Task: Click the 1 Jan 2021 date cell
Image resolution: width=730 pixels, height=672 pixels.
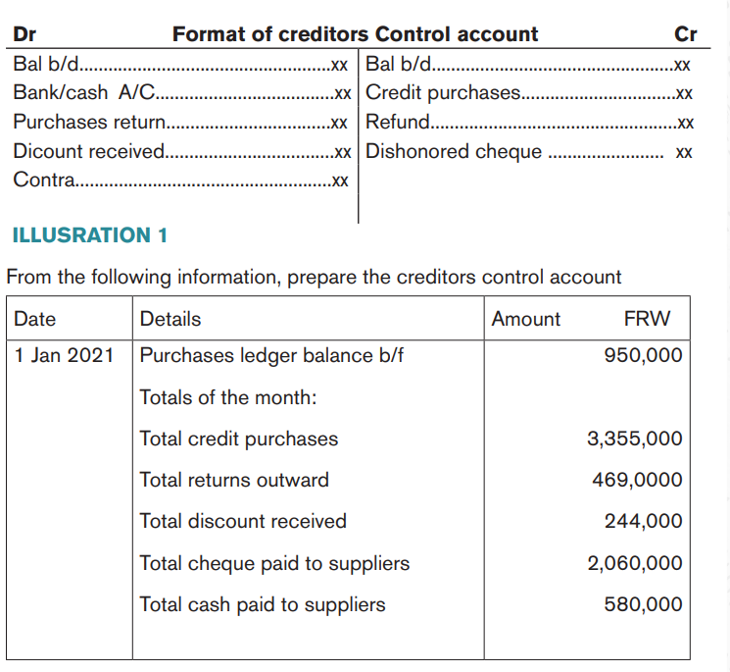Action: 64,355
